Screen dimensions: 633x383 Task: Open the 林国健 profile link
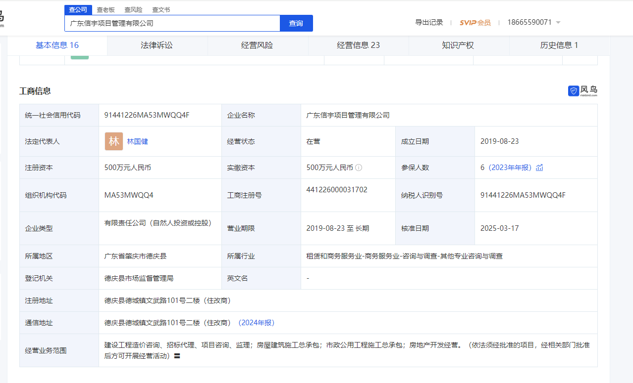pos(137,141)
